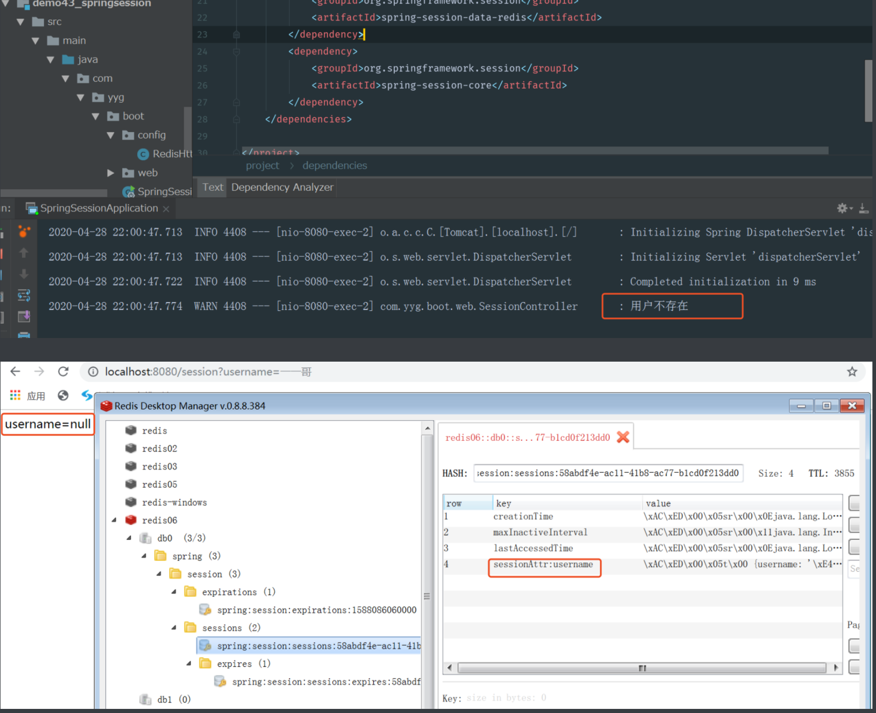
Task: Open the RedisHtt config class file
Action: point(165,154)
